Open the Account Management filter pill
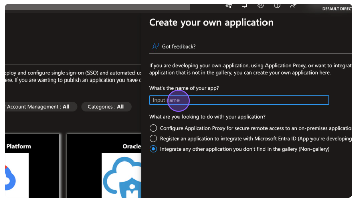Image resolution: width=356 pixels, height=201 pixels. 41,107
